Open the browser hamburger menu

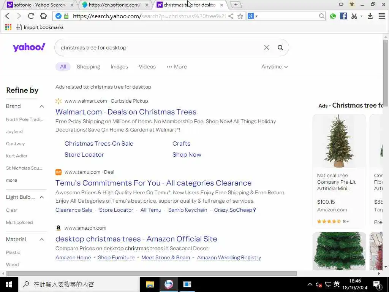click(382, 16)
